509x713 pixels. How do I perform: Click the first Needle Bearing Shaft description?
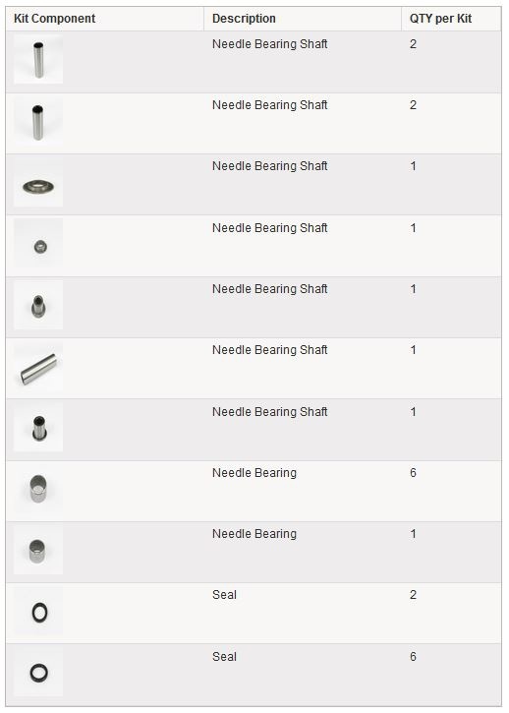(270, 44)
